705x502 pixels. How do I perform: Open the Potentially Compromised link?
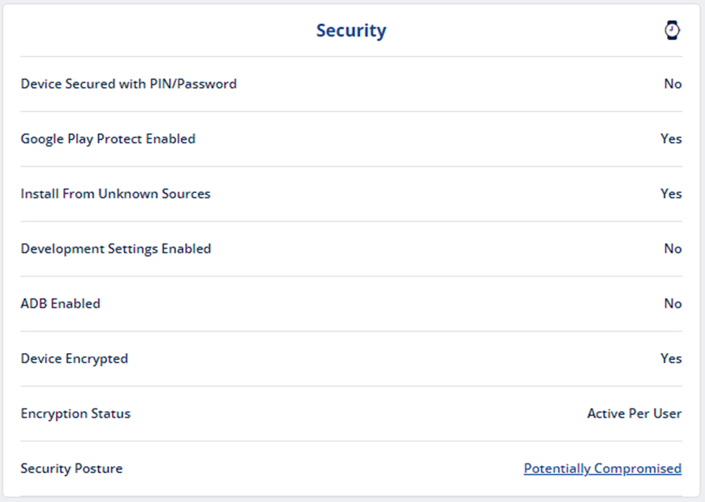602,468
